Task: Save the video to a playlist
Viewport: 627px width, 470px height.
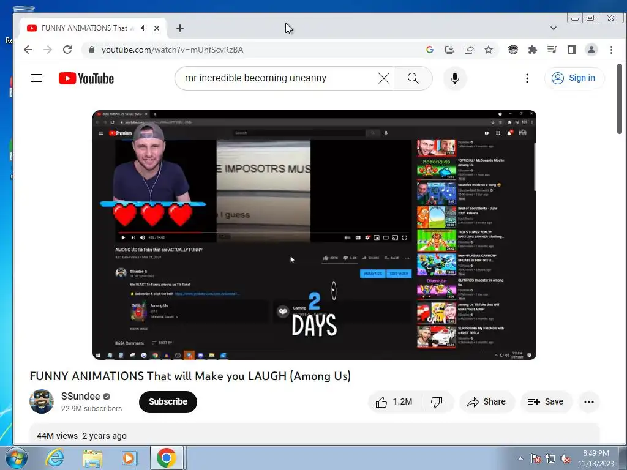Action: [546, 401]
